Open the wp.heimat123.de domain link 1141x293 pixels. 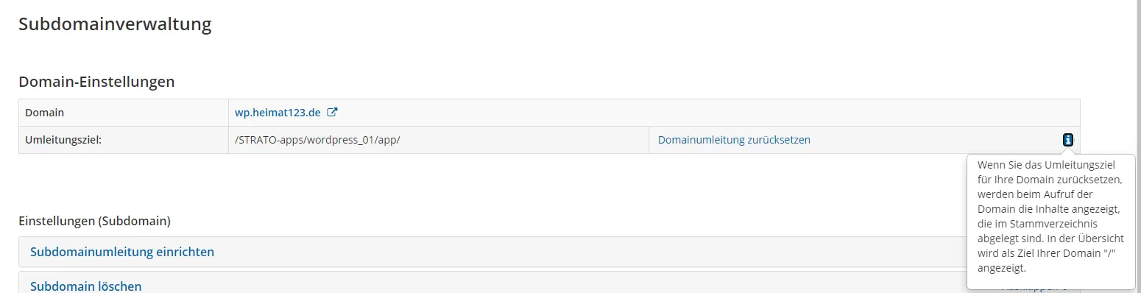pos(278,113)
